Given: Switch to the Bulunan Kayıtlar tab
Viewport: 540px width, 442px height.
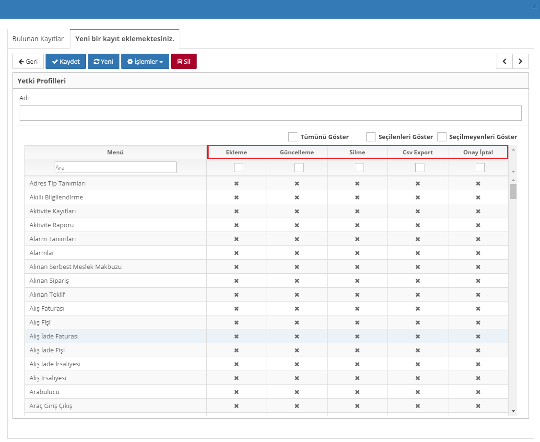Looking at the screenshot, I should [38, 39].
